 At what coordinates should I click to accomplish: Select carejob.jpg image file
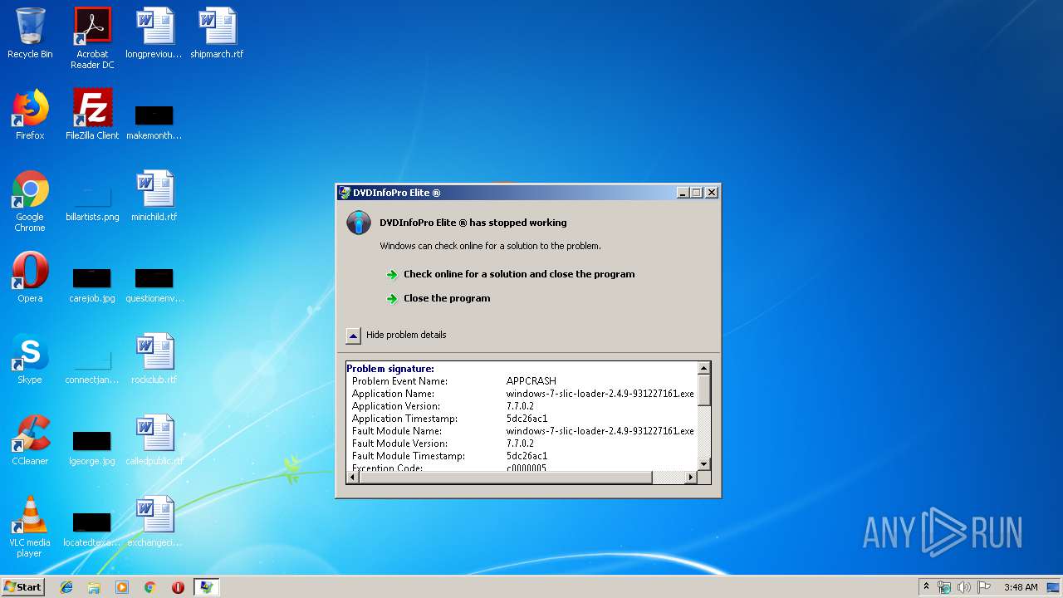(92, 285)
